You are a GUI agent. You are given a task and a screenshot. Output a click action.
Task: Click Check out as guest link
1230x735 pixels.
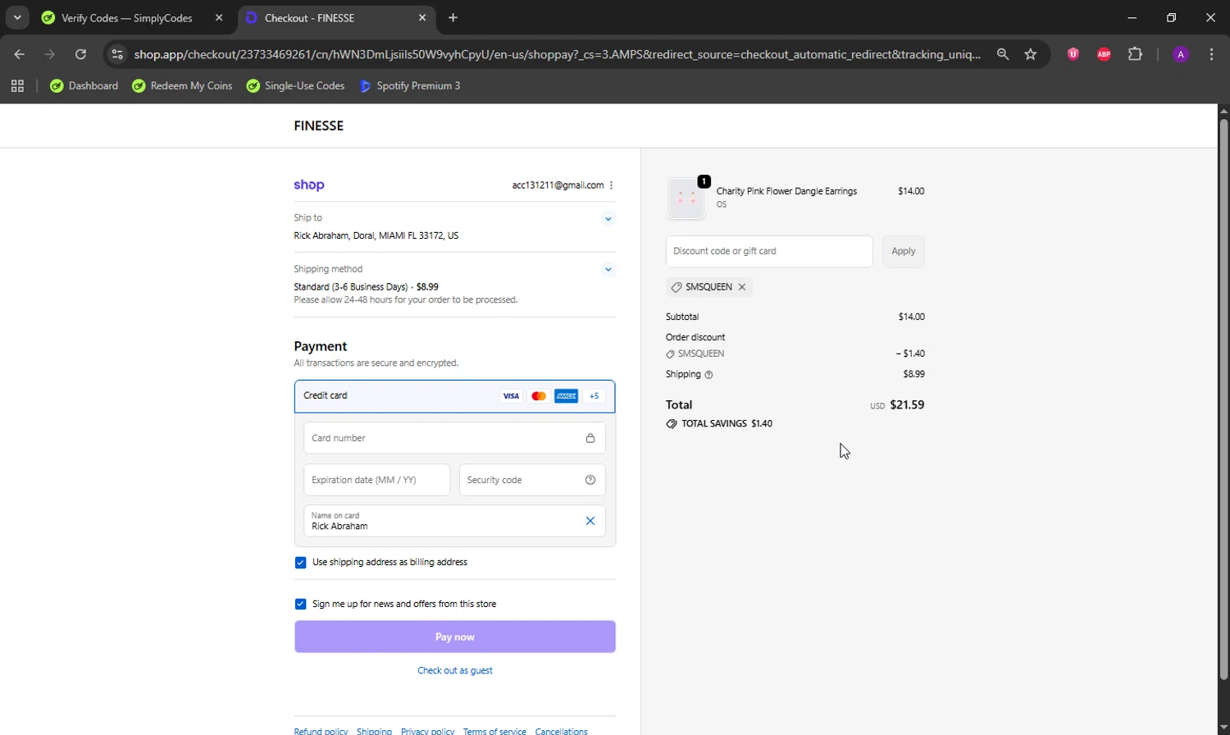click(x=454, y=671)
